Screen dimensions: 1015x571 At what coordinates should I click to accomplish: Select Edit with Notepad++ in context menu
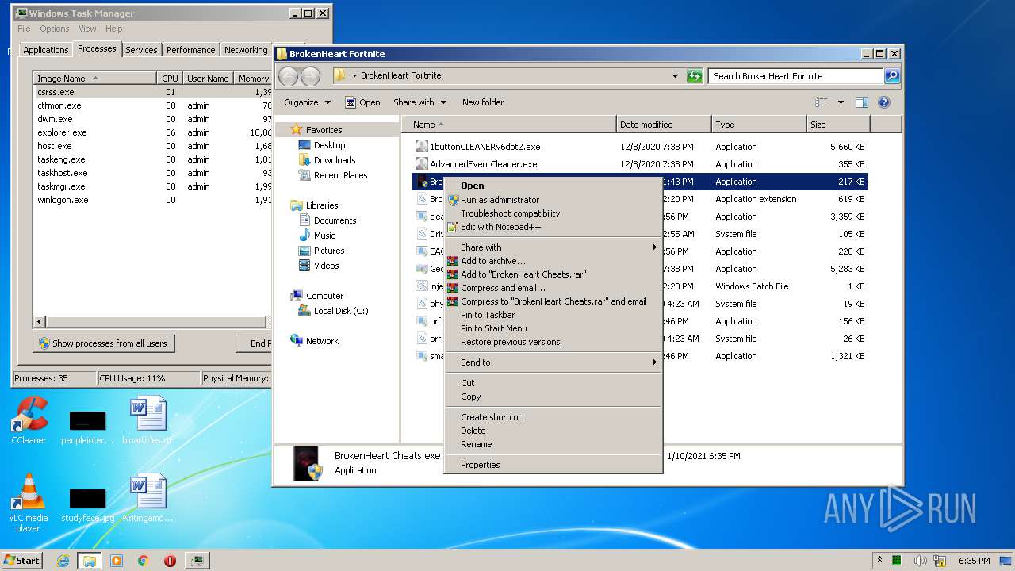[553, 227]
